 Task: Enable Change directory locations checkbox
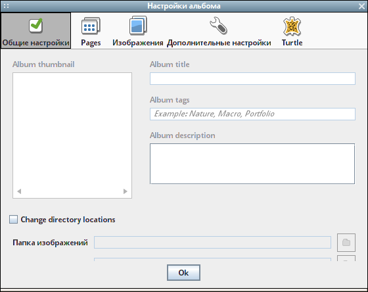[x=13, y=220]
